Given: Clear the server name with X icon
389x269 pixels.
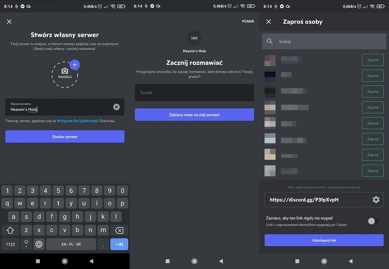Looking at the screenshot, I should click(116, 107).
